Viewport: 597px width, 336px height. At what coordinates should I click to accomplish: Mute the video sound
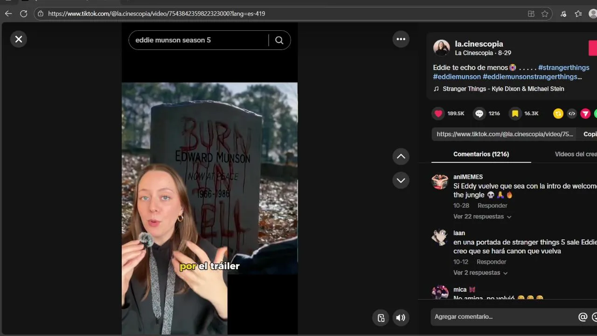pos(401,318)
